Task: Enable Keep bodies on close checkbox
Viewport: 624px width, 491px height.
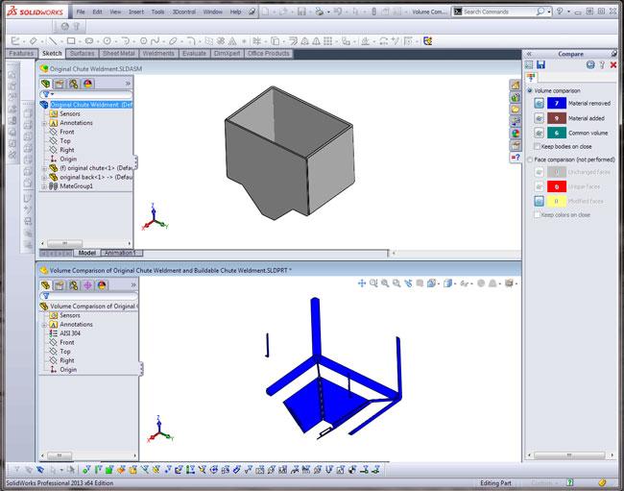Action: coord(537,146)
